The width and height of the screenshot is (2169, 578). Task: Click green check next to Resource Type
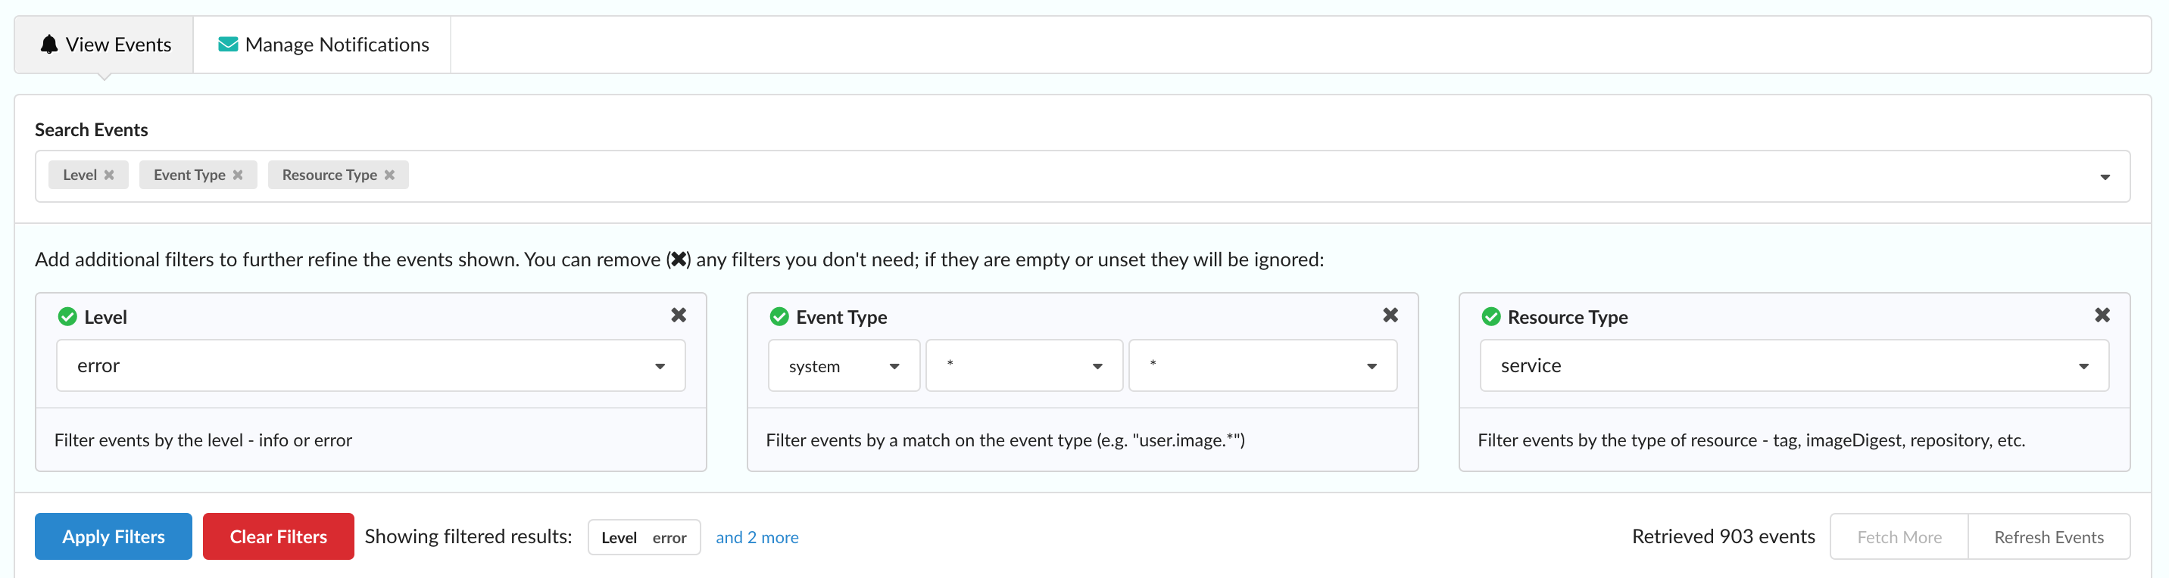point(1490,317)
